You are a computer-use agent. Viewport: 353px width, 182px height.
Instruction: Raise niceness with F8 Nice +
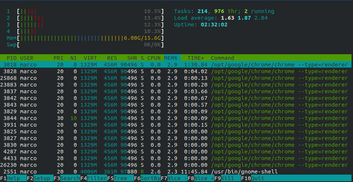pos(201,178)
